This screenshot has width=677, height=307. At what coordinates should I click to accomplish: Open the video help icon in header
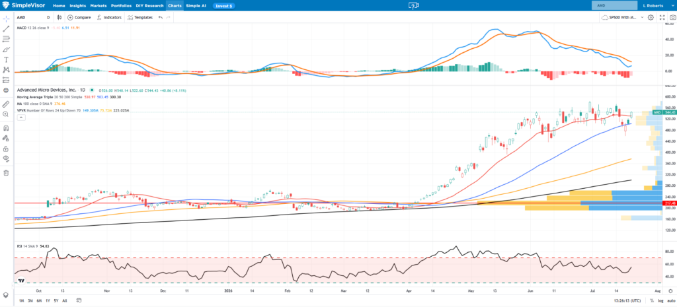pyautogui.click(x=414, y=6)
